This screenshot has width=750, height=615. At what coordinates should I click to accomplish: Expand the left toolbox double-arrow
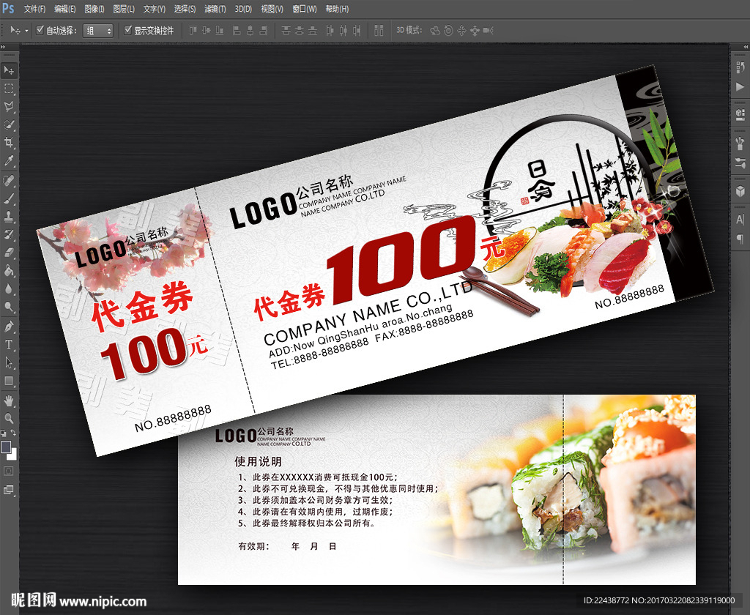click(3, 47)
